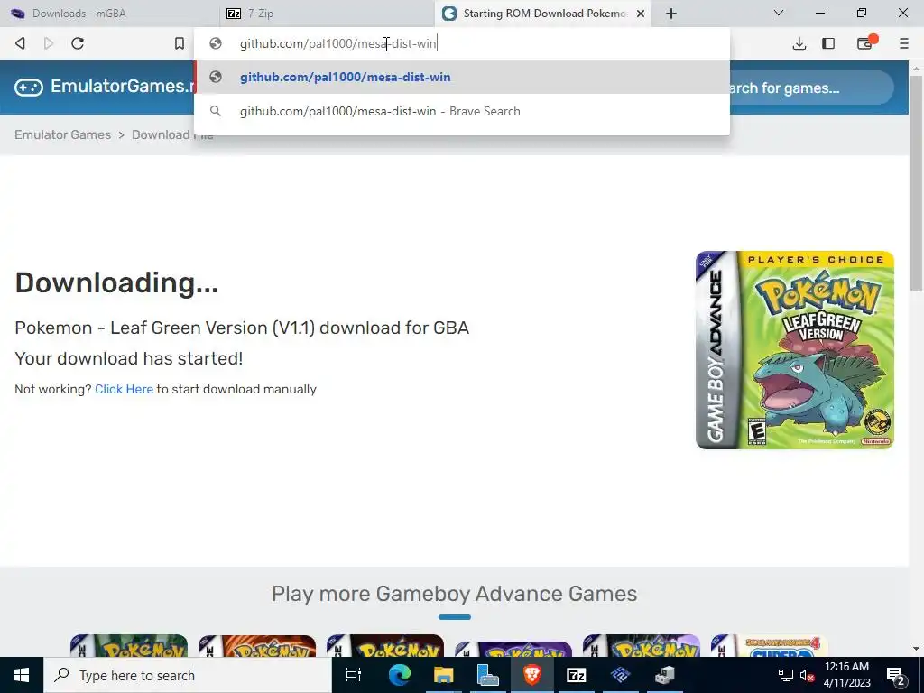Open the taskbar app beside File Explorer
This screenshot has width=924, height=693.
coord(488,675)
